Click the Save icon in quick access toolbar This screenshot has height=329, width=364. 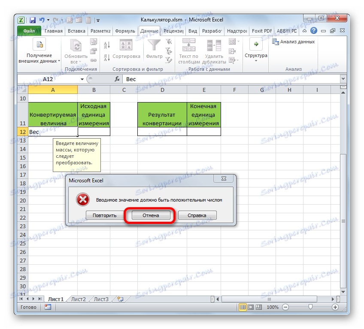click(x=33, y=20)
